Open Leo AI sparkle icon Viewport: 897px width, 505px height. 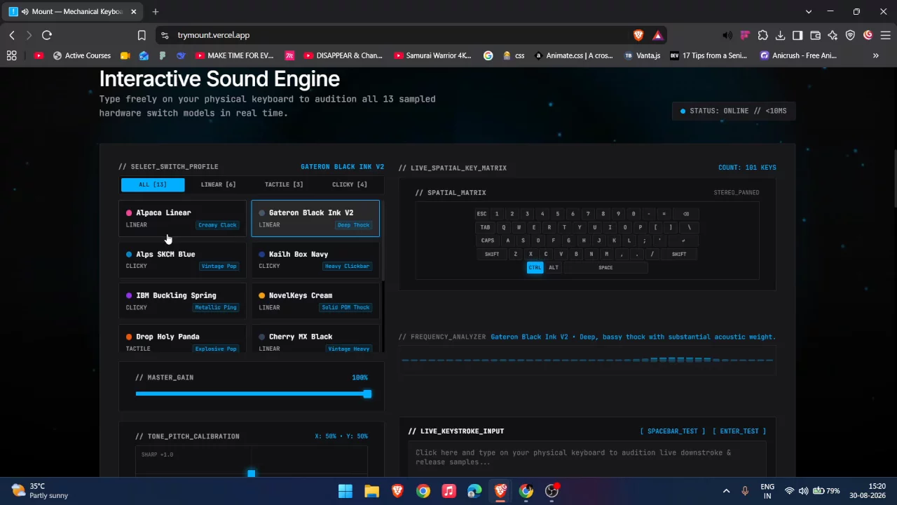833,35
